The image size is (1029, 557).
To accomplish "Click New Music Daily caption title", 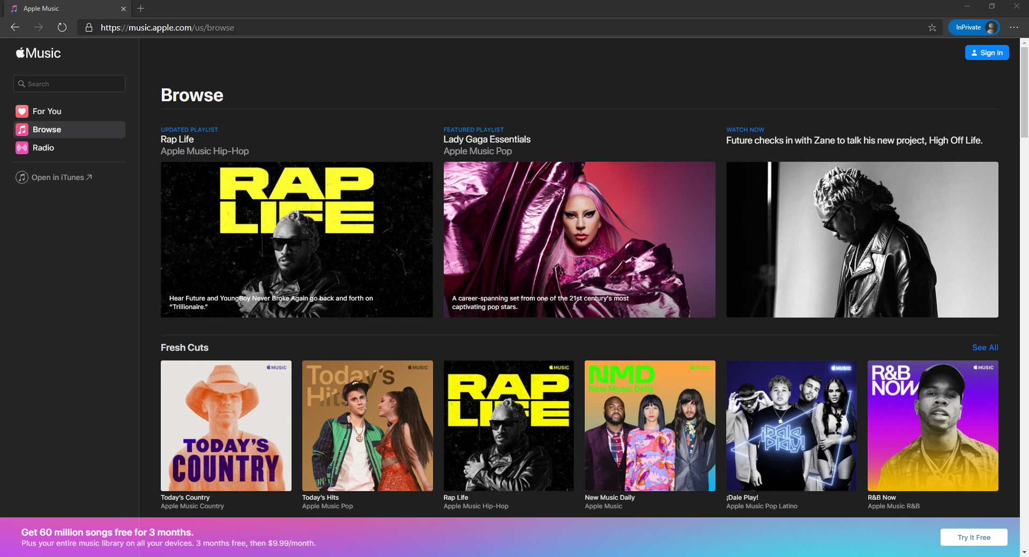I will coord(610,498).
